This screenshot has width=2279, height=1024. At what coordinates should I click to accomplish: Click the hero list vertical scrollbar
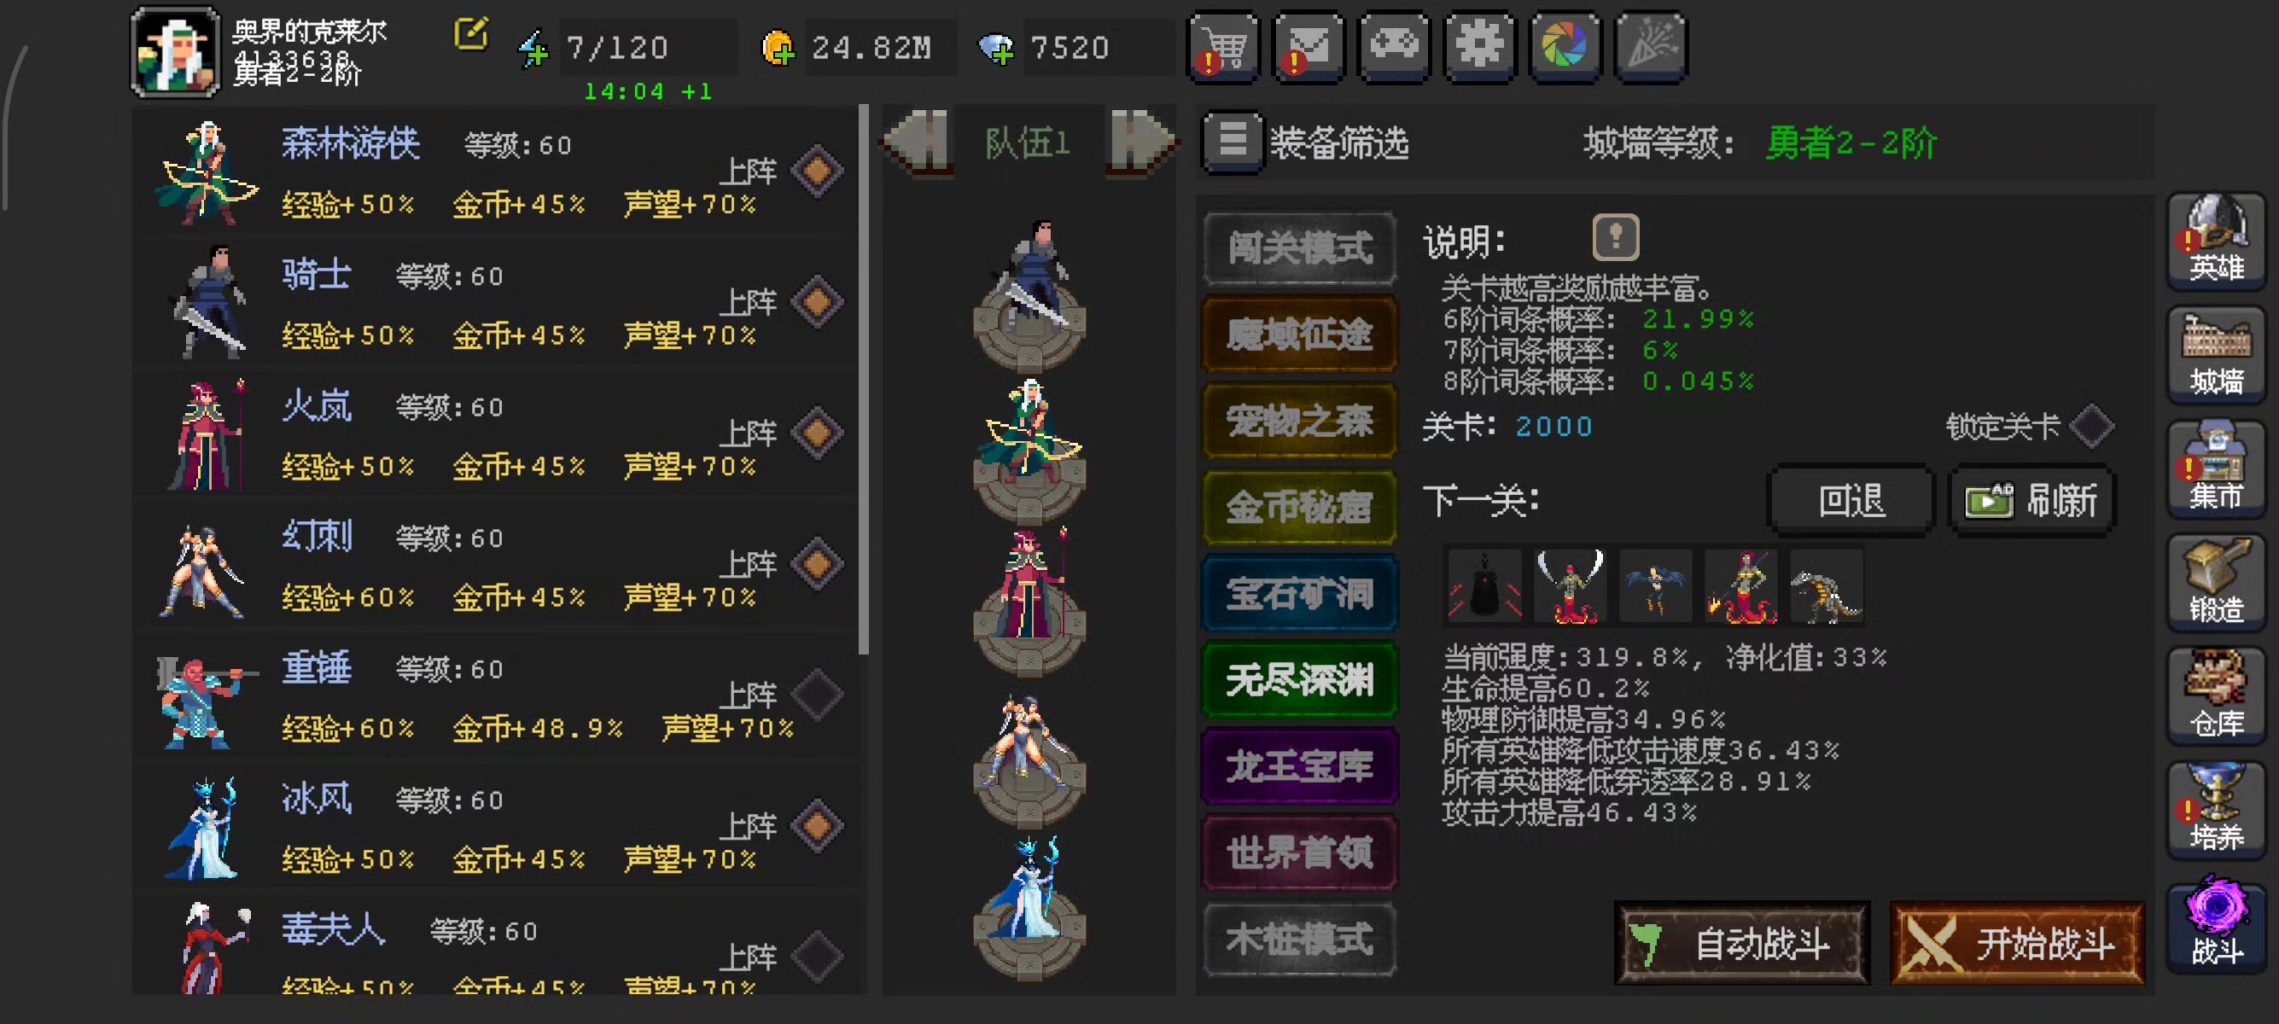pos(863,381)
